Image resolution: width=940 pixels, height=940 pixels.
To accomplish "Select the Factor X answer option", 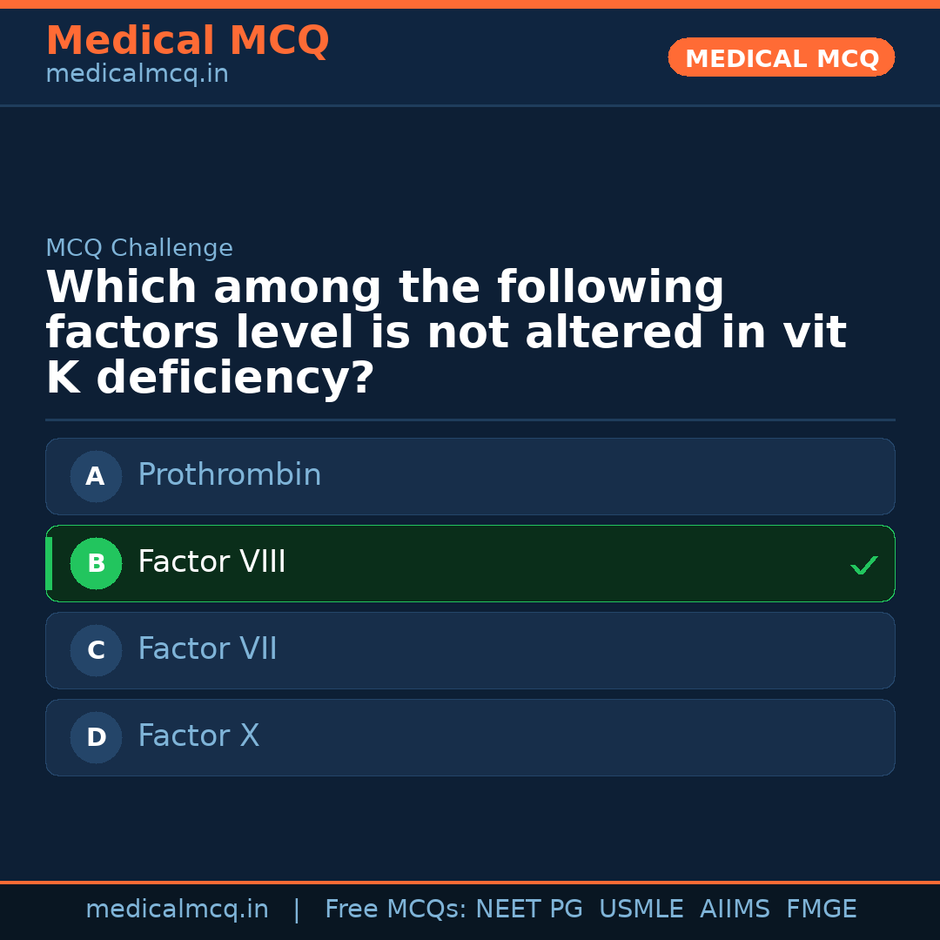I will tap(470, 737).
